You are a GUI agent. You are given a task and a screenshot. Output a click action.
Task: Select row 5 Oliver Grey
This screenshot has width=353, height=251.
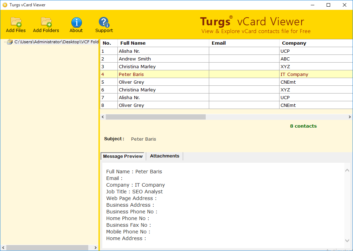226,82
